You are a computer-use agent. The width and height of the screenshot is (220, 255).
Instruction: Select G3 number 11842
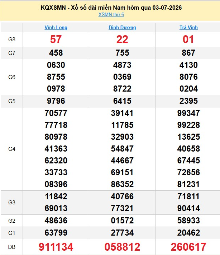click(x=56, y=196)
